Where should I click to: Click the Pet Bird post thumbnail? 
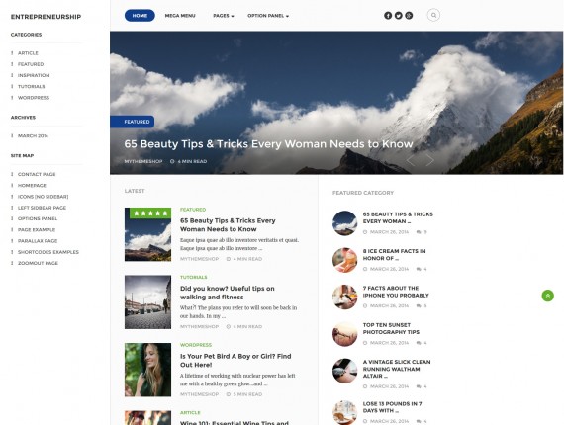[147, 370]
